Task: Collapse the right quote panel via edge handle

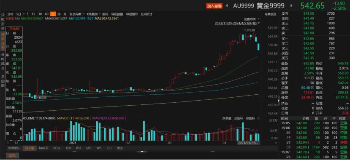Action: 279,101
